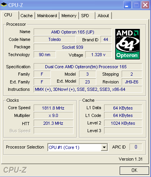This screenshot has width=151, height=177.
Task: Click the Version 1.31 text
Action: tap(131, 159)
